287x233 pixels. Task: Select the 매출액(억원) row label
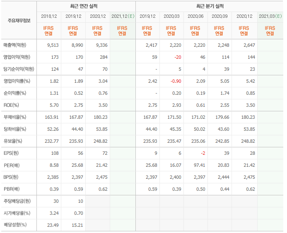click(x=15, y=45)
